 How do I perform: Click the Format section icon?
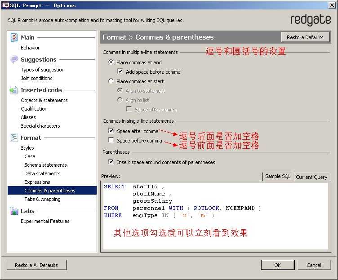click(x=14, y=138)
